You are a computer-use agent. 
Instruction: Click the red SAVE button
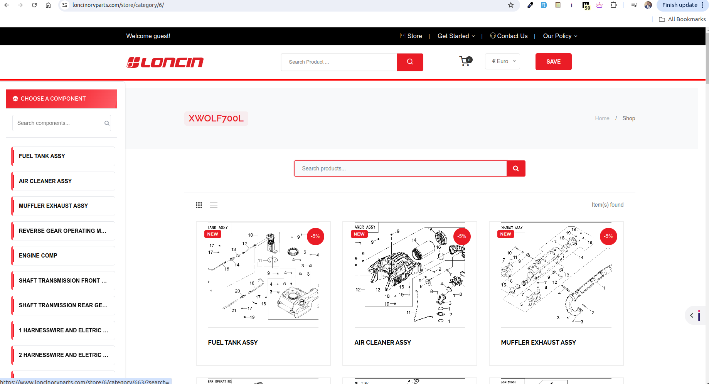(554, 62)
